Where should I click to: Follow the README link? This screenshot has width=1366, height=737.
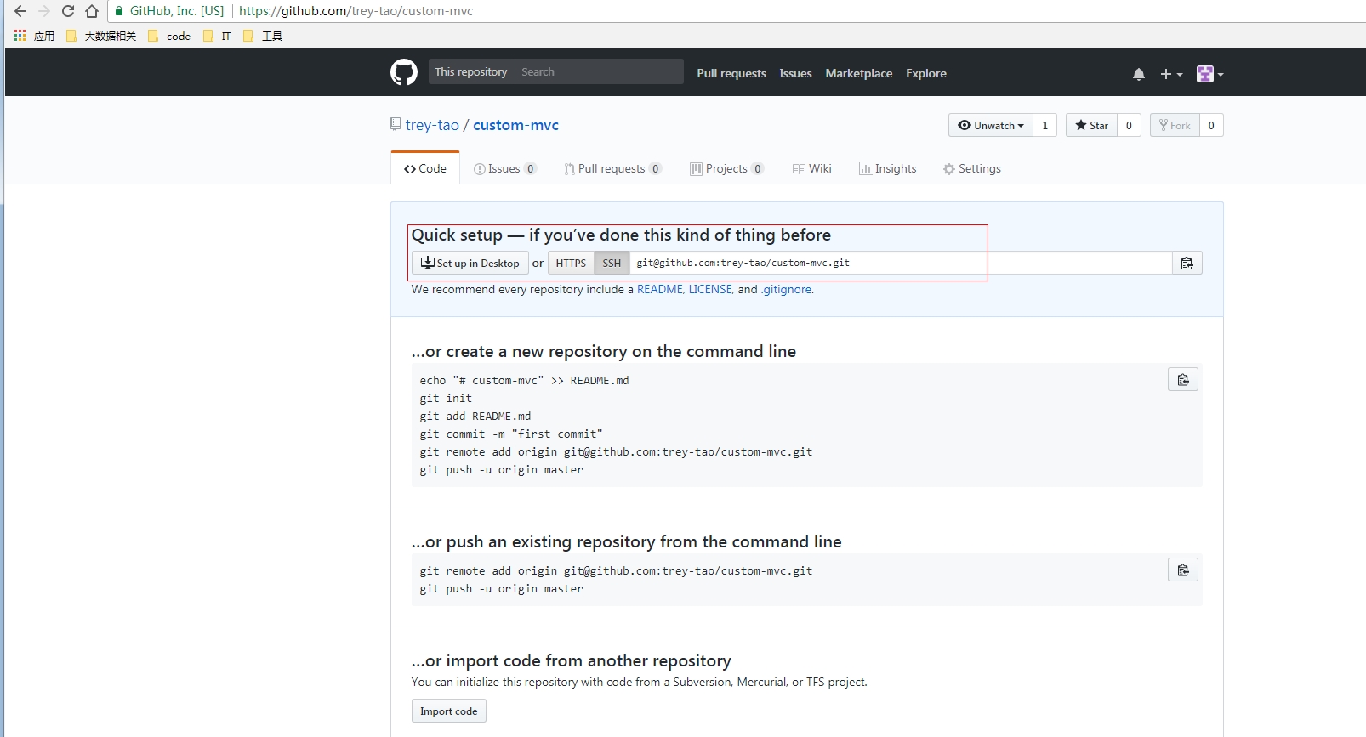[659, 289]
